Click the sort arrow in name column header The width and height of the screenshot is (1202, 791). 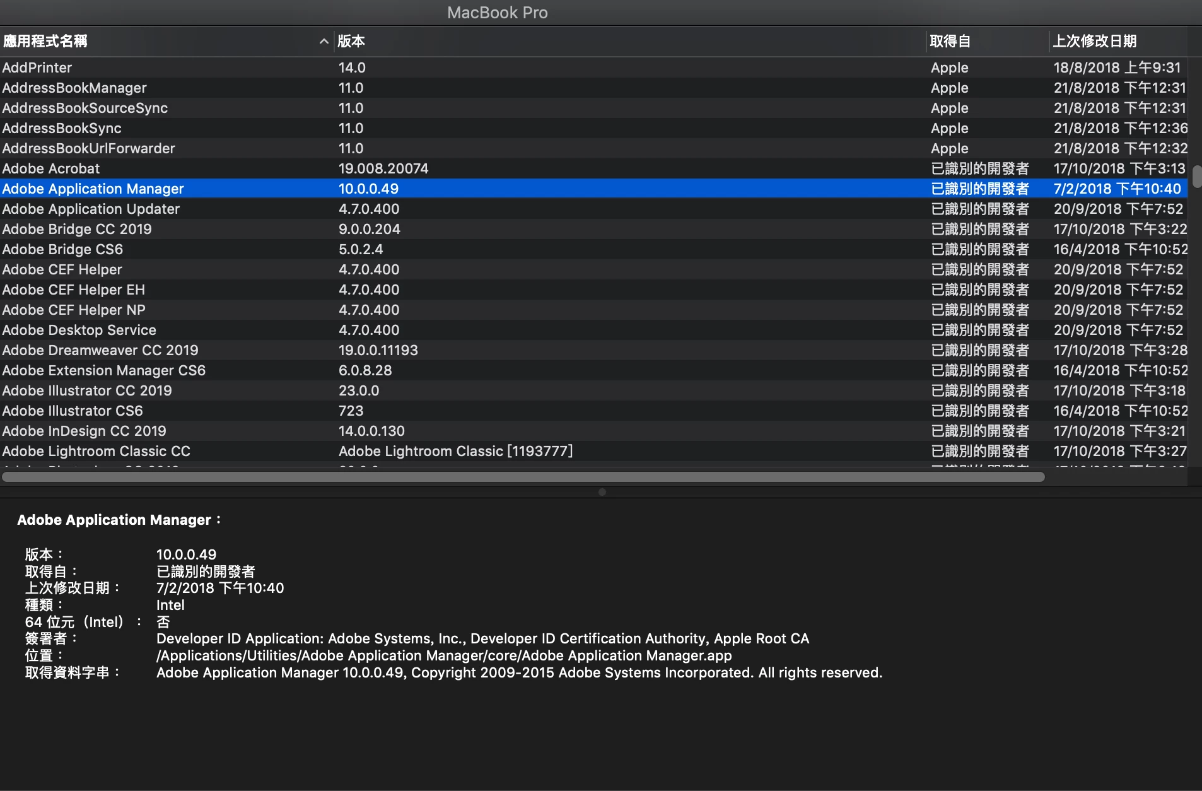point(324,41)
